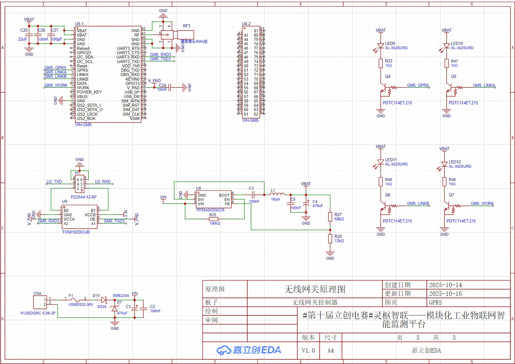Select the U9 TXS0102DCUR level shifter
The image size is (515, 364).
click(80, 217)
